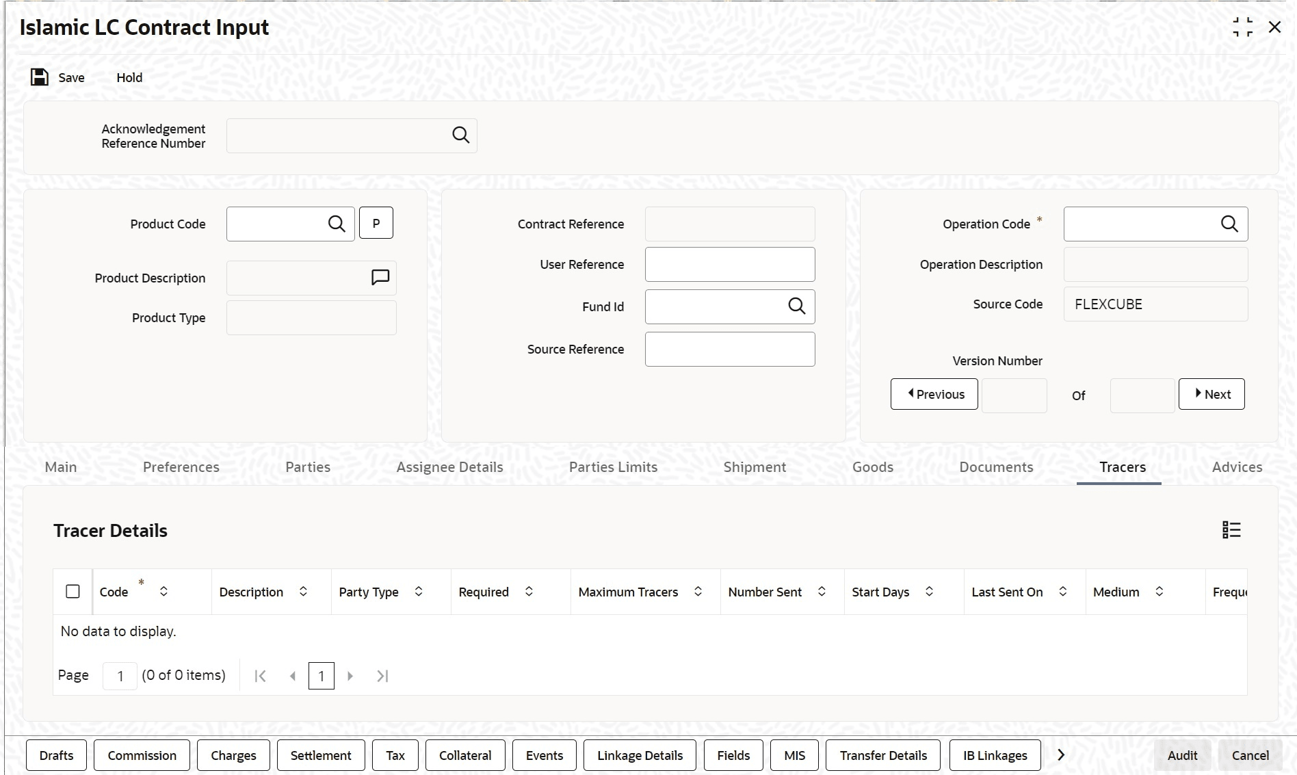Open Product Description comment popup icon

(x=380, y=277)
